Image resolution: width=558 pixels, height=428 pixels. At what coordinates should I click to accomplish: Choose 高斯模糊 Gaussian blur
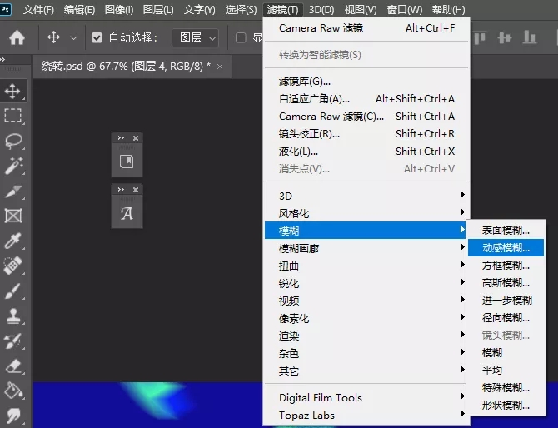coord(506,283)
